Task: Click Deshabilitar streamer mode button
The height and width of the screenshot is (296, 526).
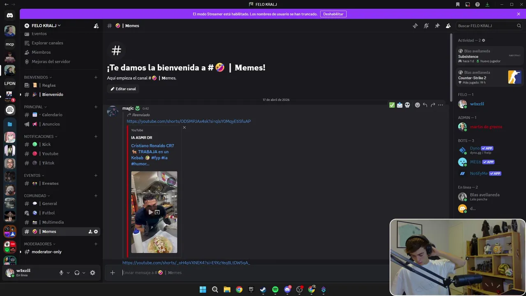Action: coord(333,14)
